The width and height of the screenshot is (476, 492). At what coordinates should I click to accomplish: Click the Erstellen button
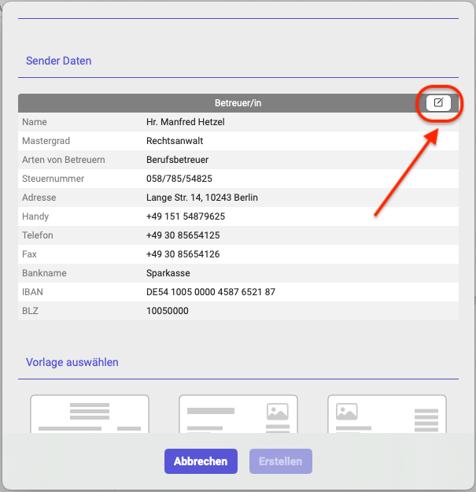point(281,461)
